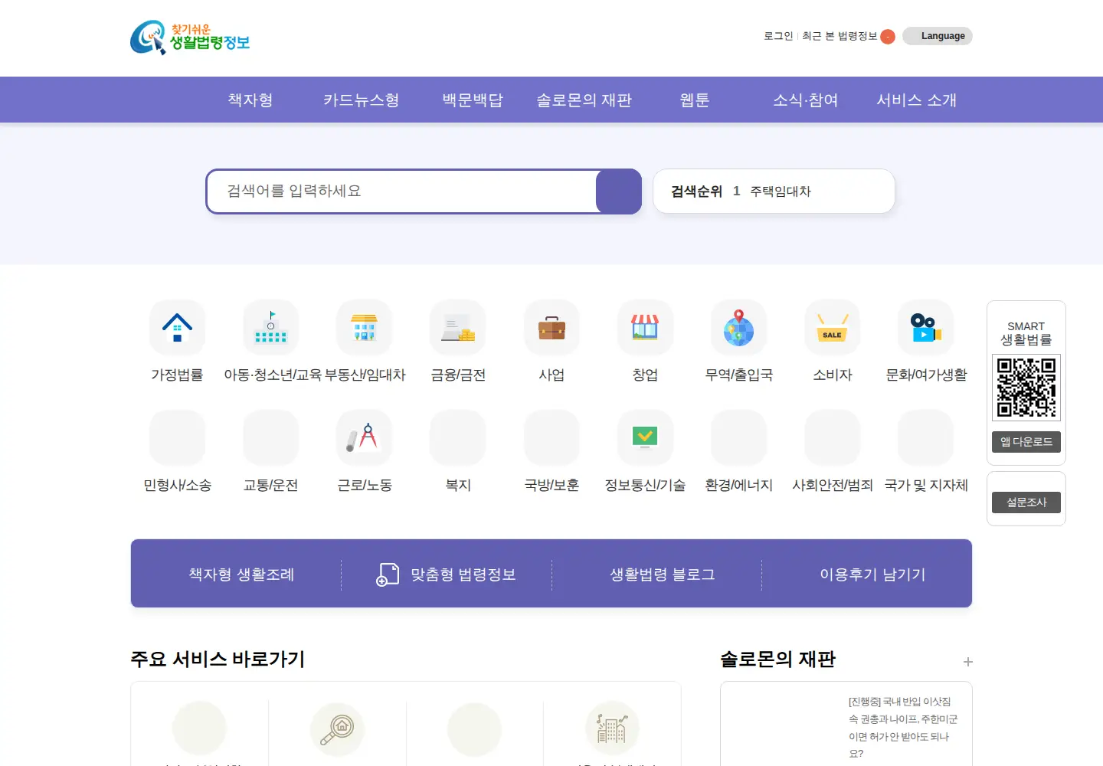The image size is (1103, 766).
Task: Click the purple search button
Action: coord(619,191)
